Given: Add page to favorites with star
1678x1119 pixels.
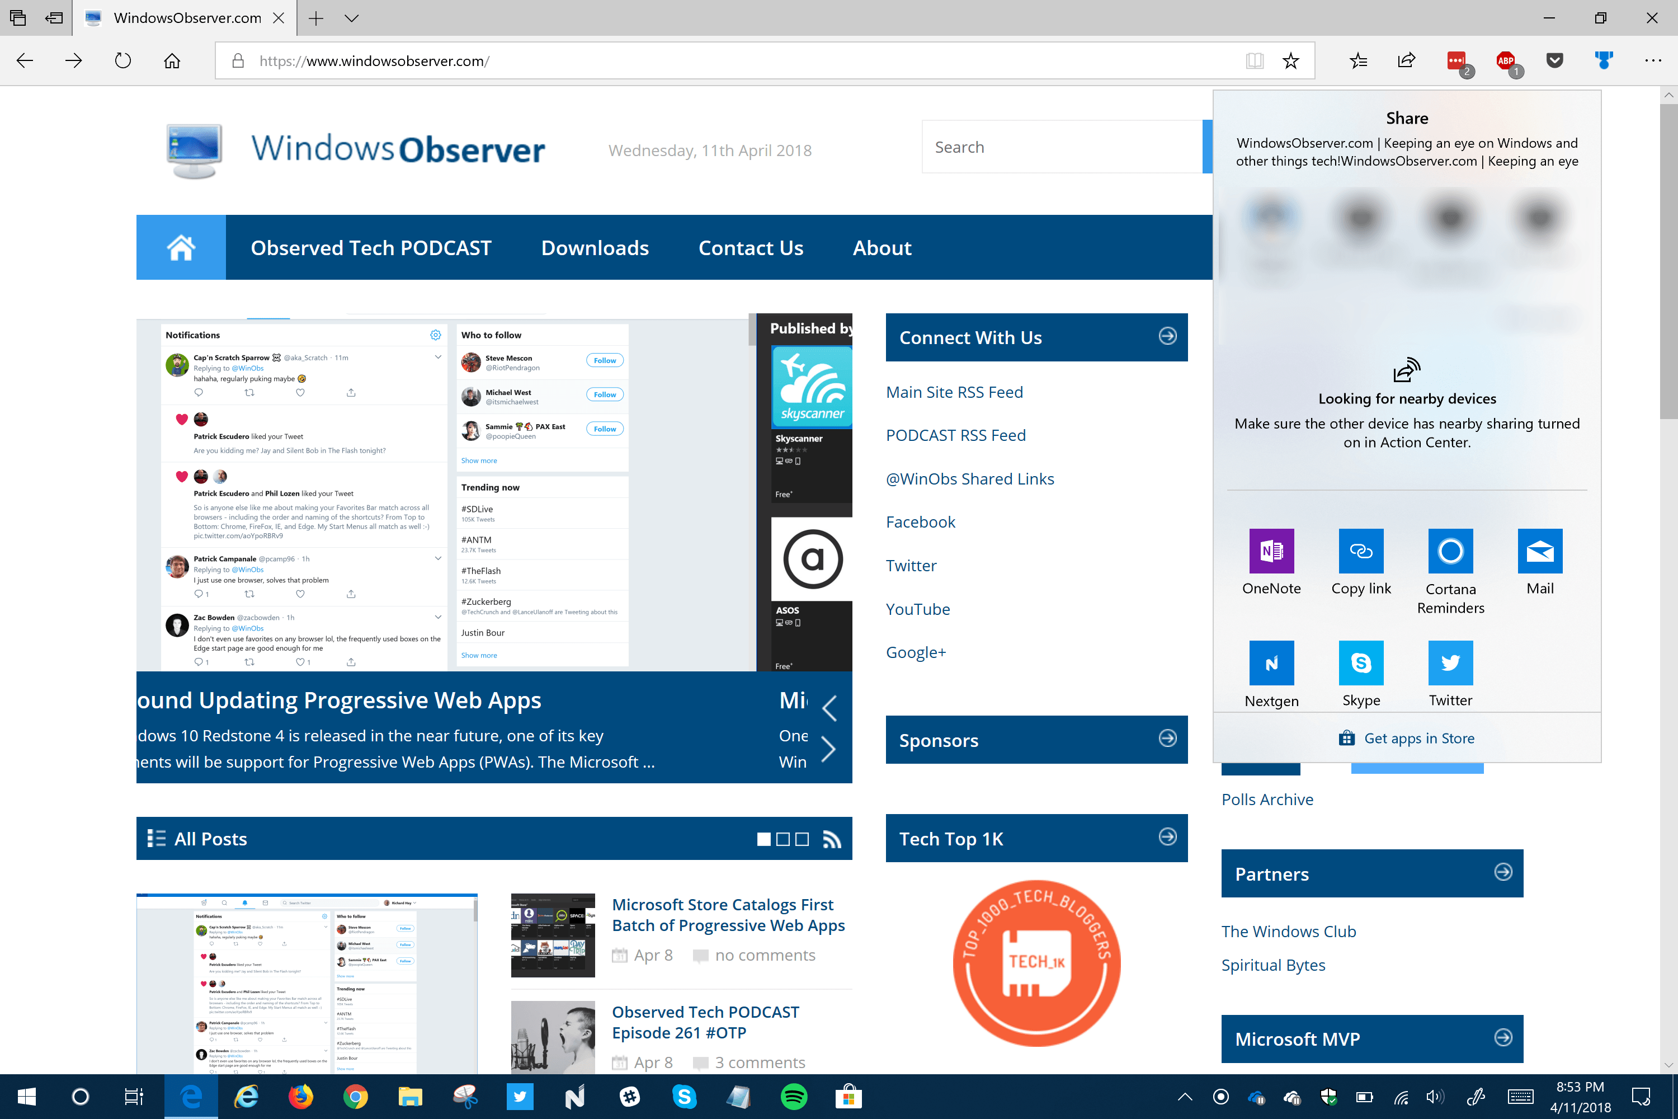Looking at the screenshot, I should [x=1290, y=62].
